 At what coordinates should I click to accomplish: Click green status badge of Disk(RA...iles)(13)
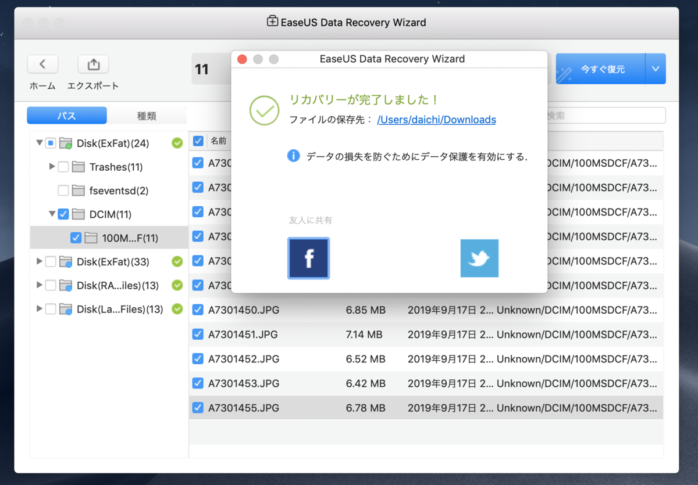click(177, 285)
